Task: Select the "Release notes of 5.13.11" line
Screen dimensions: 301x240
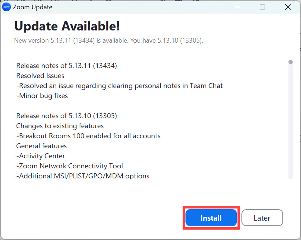Action: pos(67,66)
